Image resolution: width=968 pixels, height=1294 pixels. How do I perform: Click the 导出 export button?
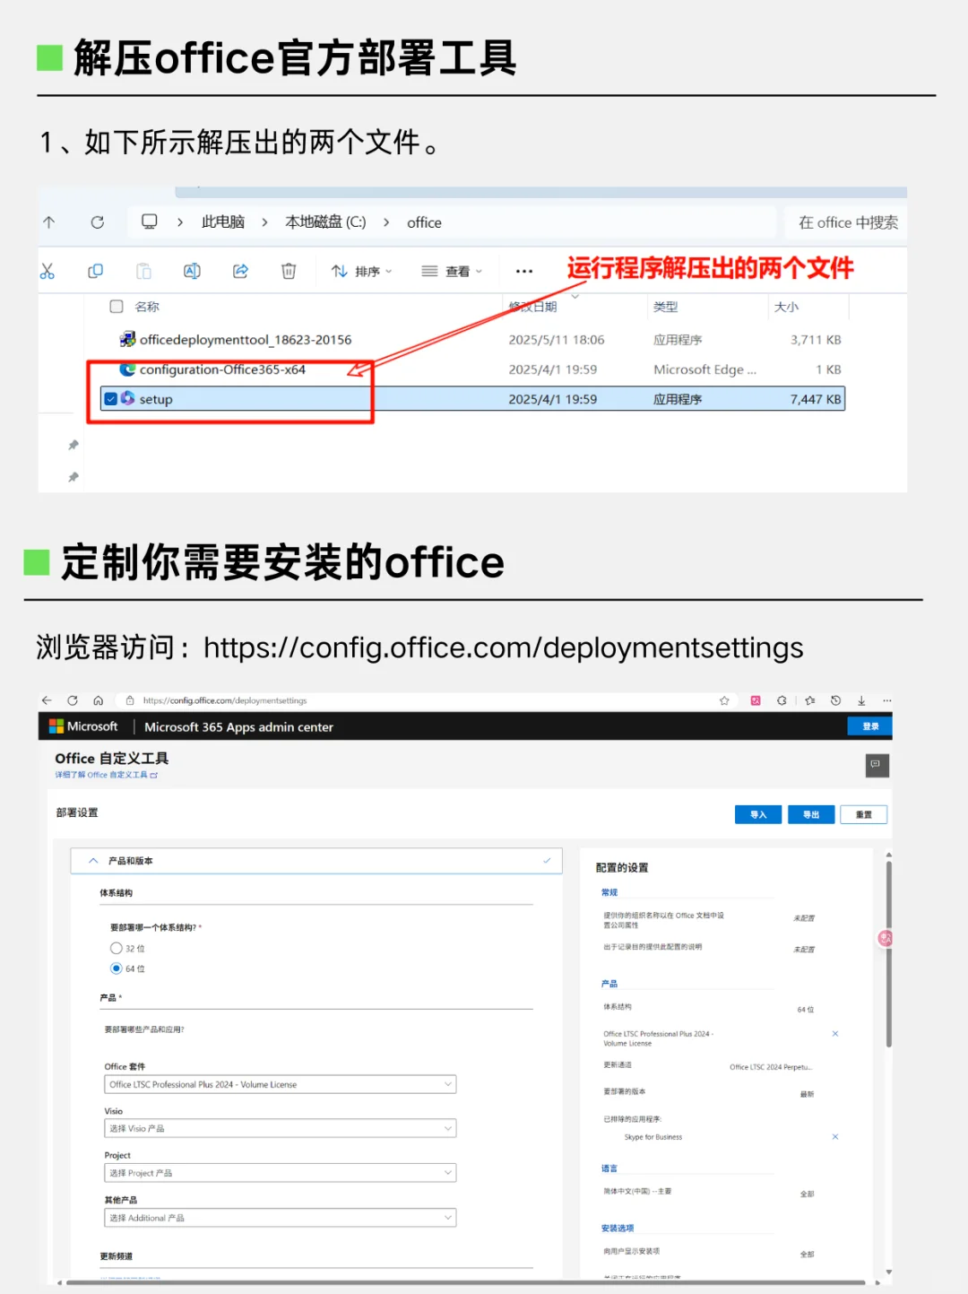pyautogui.click(x=810, y=814)
